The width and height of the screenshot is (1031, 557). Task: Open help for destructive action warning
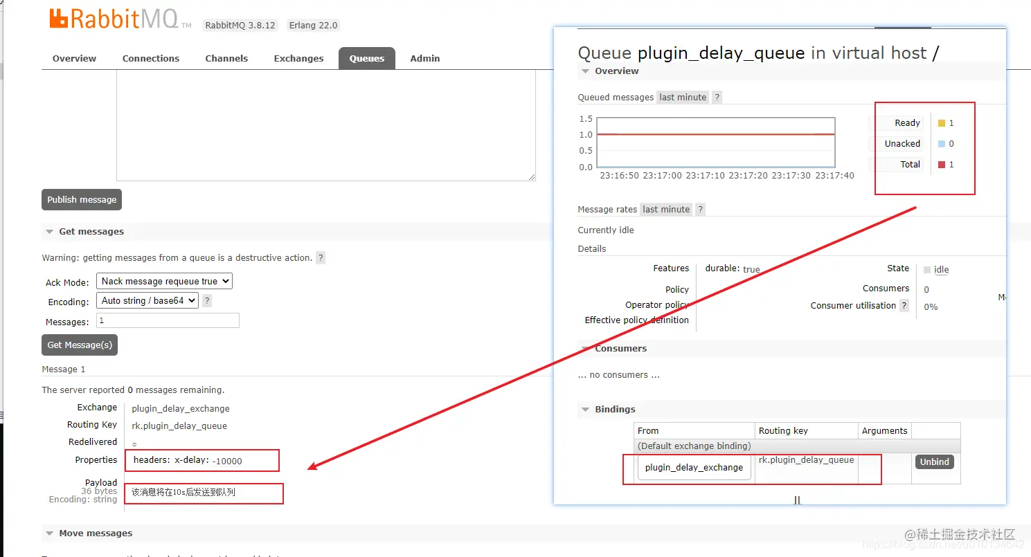point(320,257)
